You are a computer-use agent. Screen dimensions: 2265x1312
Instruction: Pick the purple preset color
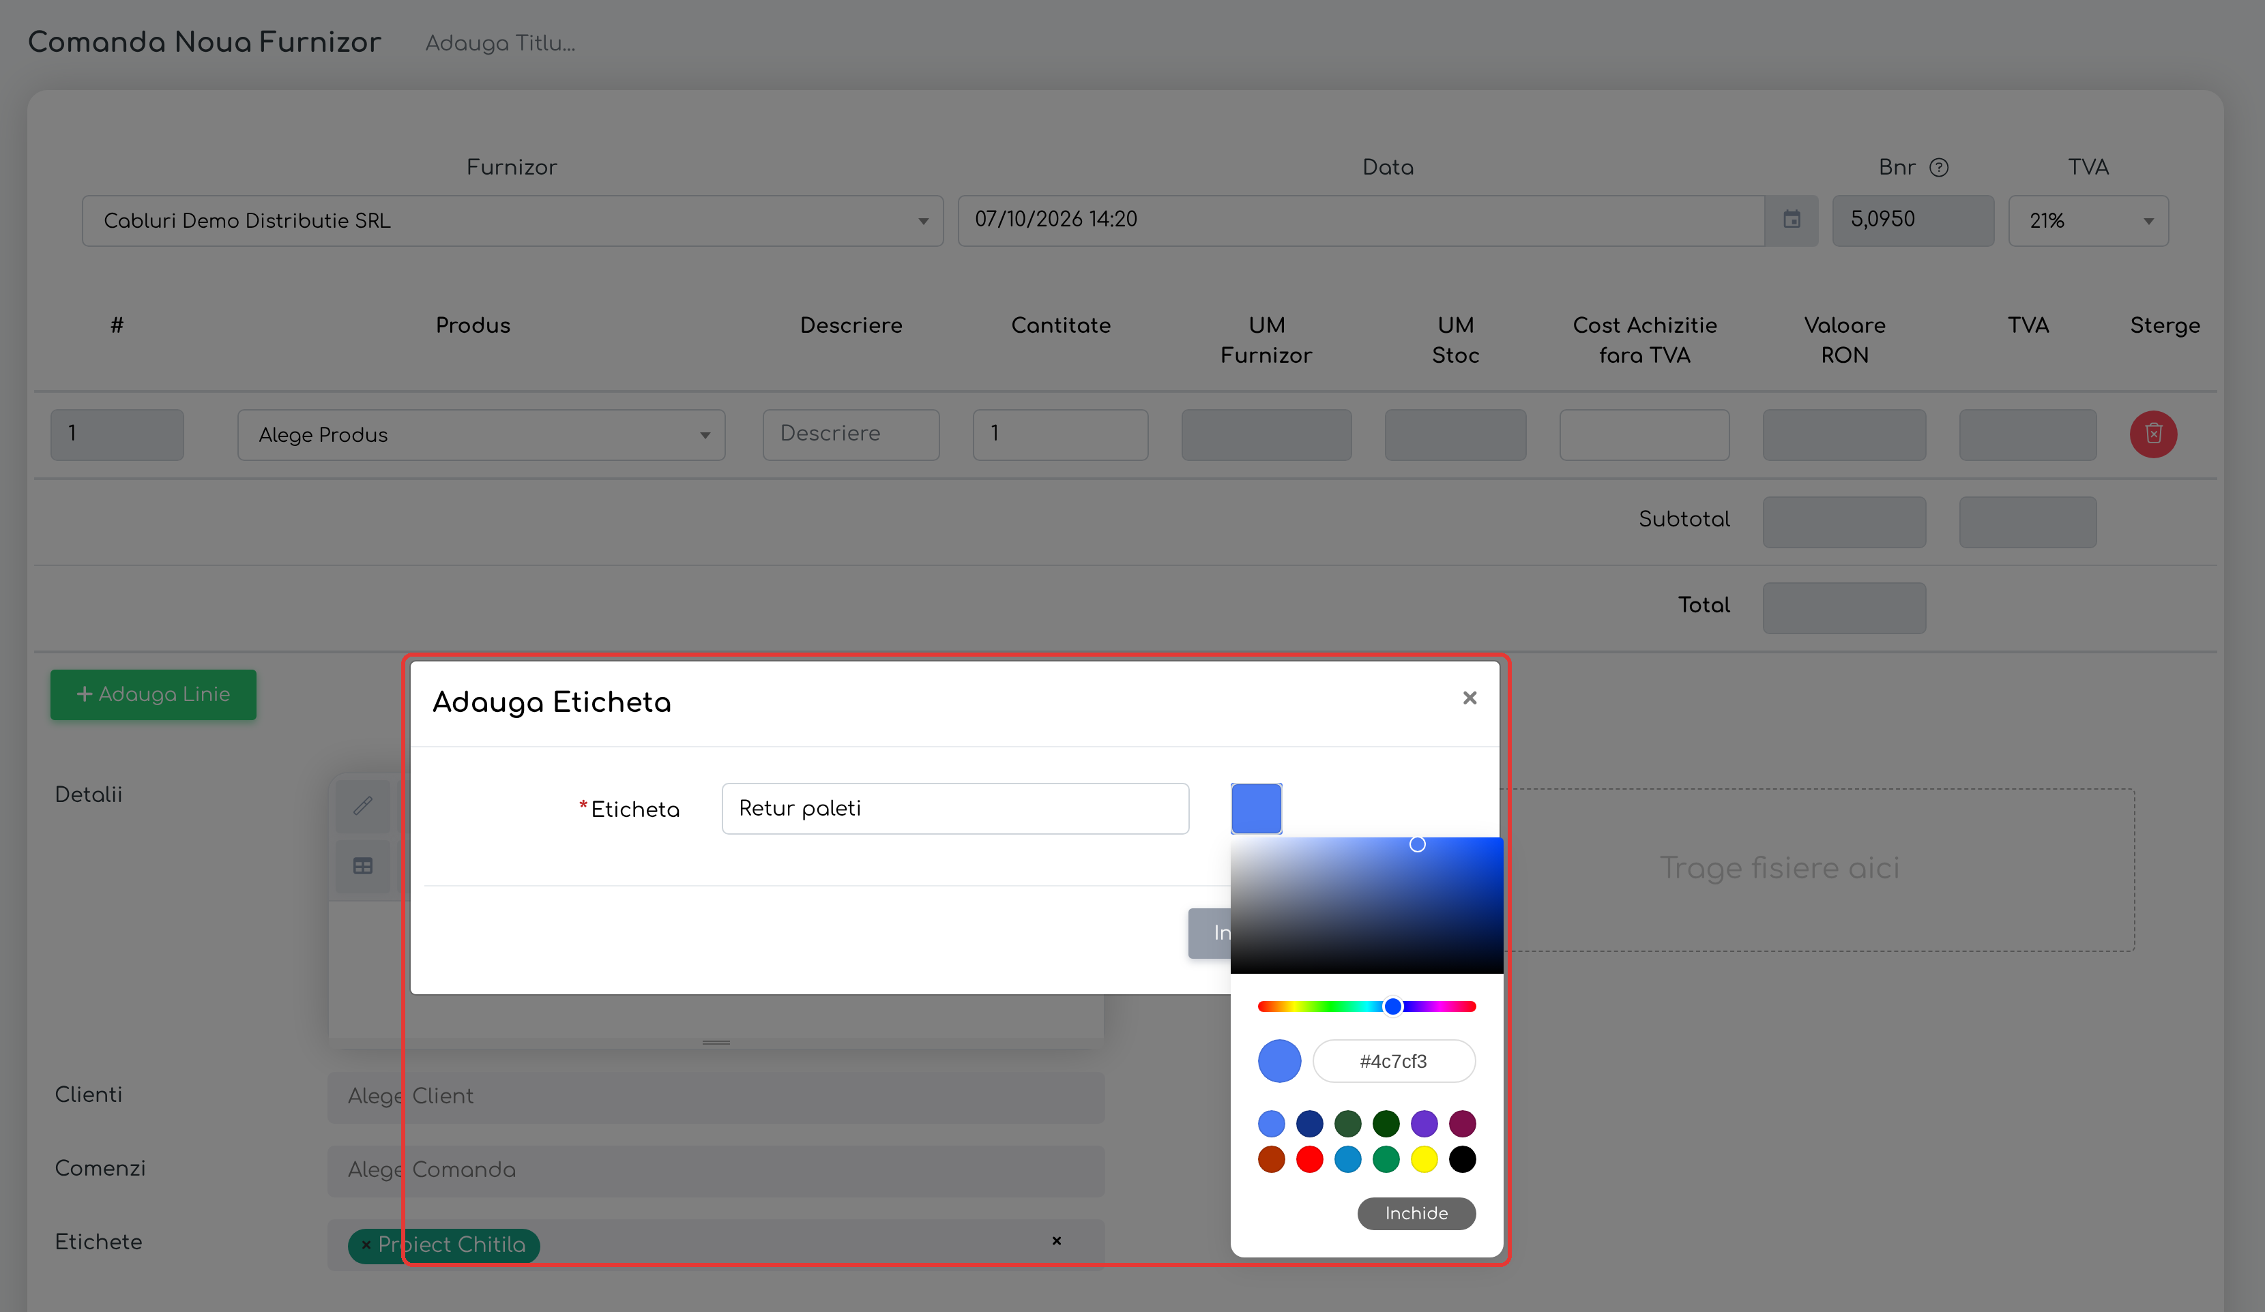[x=1424, y=1123]
